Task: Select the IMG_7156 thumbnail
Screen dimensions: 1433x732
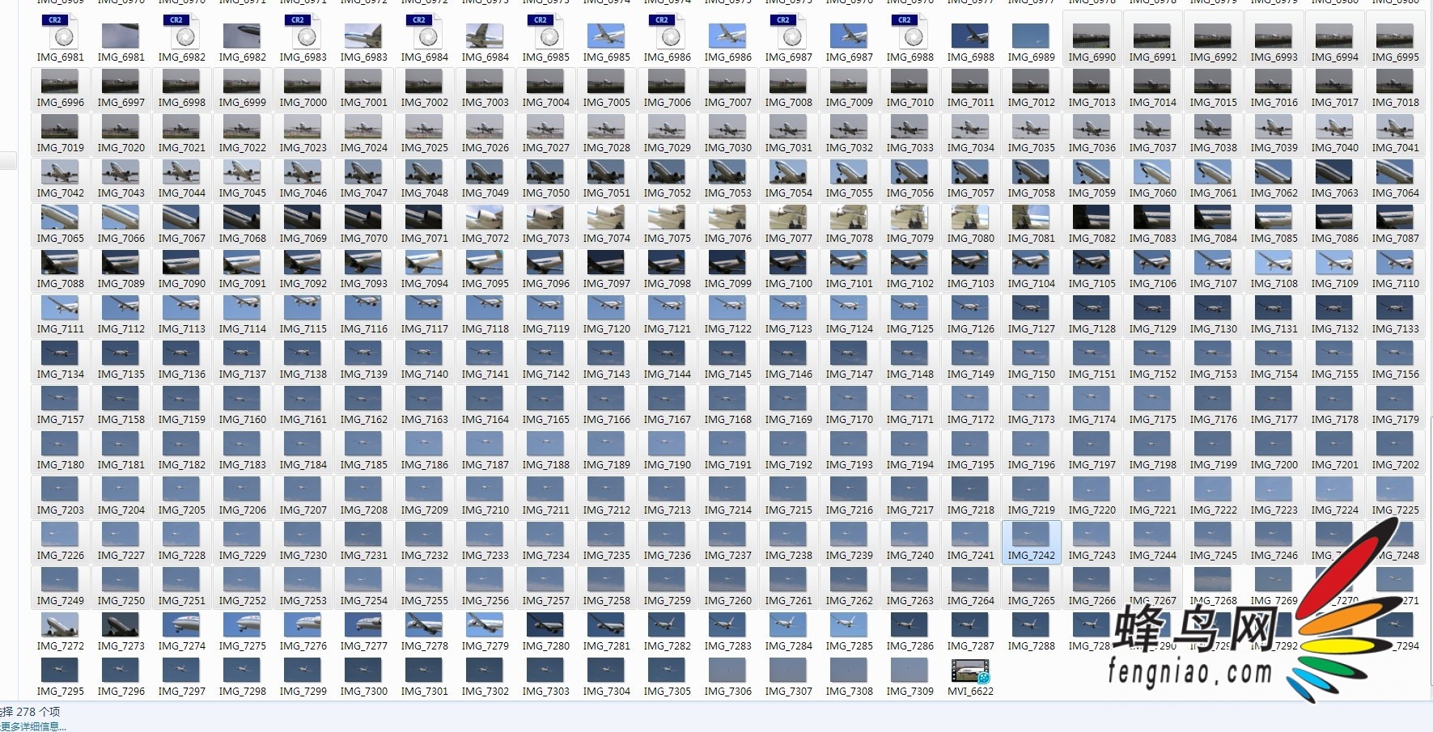Action: click(1395, 353)
